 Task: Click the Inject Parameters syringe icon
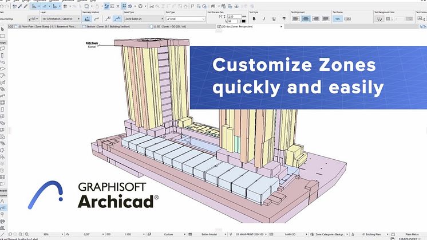click(25, 6)
